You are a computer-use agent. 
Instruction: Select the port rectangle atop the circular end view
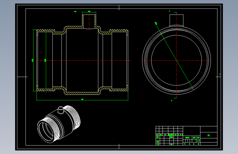click(177, 20)
